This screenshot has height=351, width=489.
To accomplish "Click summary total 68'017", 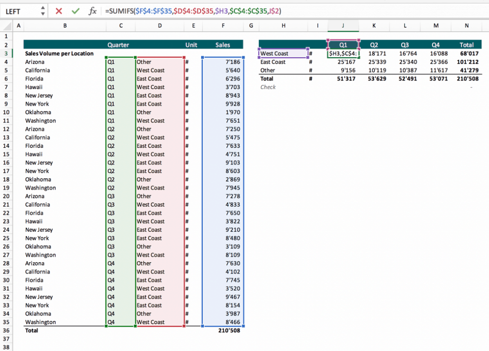I will 469,53.
